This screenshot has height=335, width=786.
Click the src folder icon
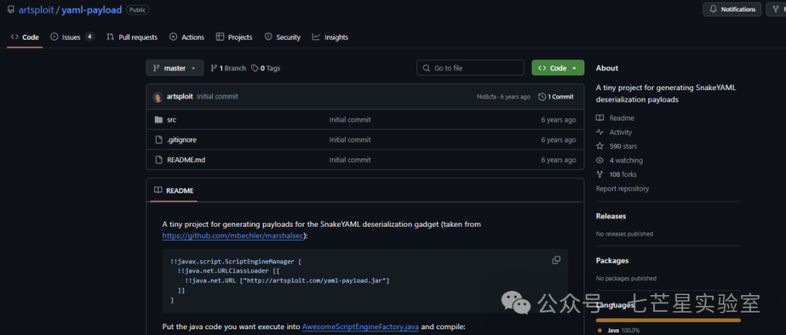pyautogui.click(x=159, y=120)
